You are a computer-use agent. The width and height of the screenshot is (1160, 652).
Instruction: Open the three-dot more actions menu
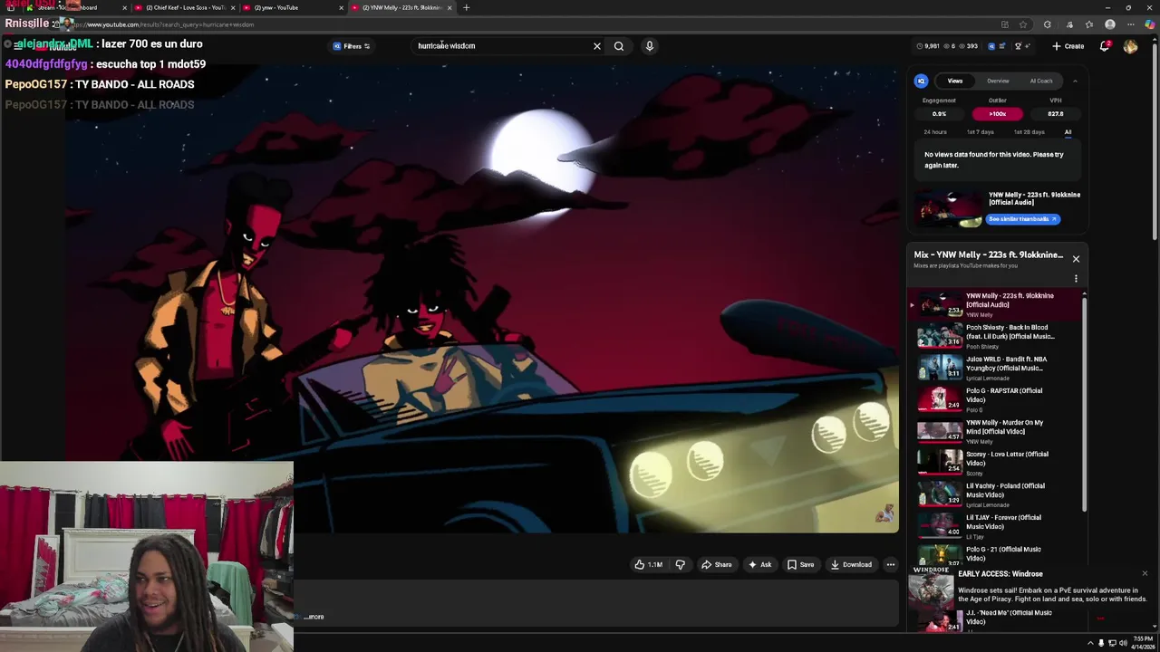[x=890, y=564]
